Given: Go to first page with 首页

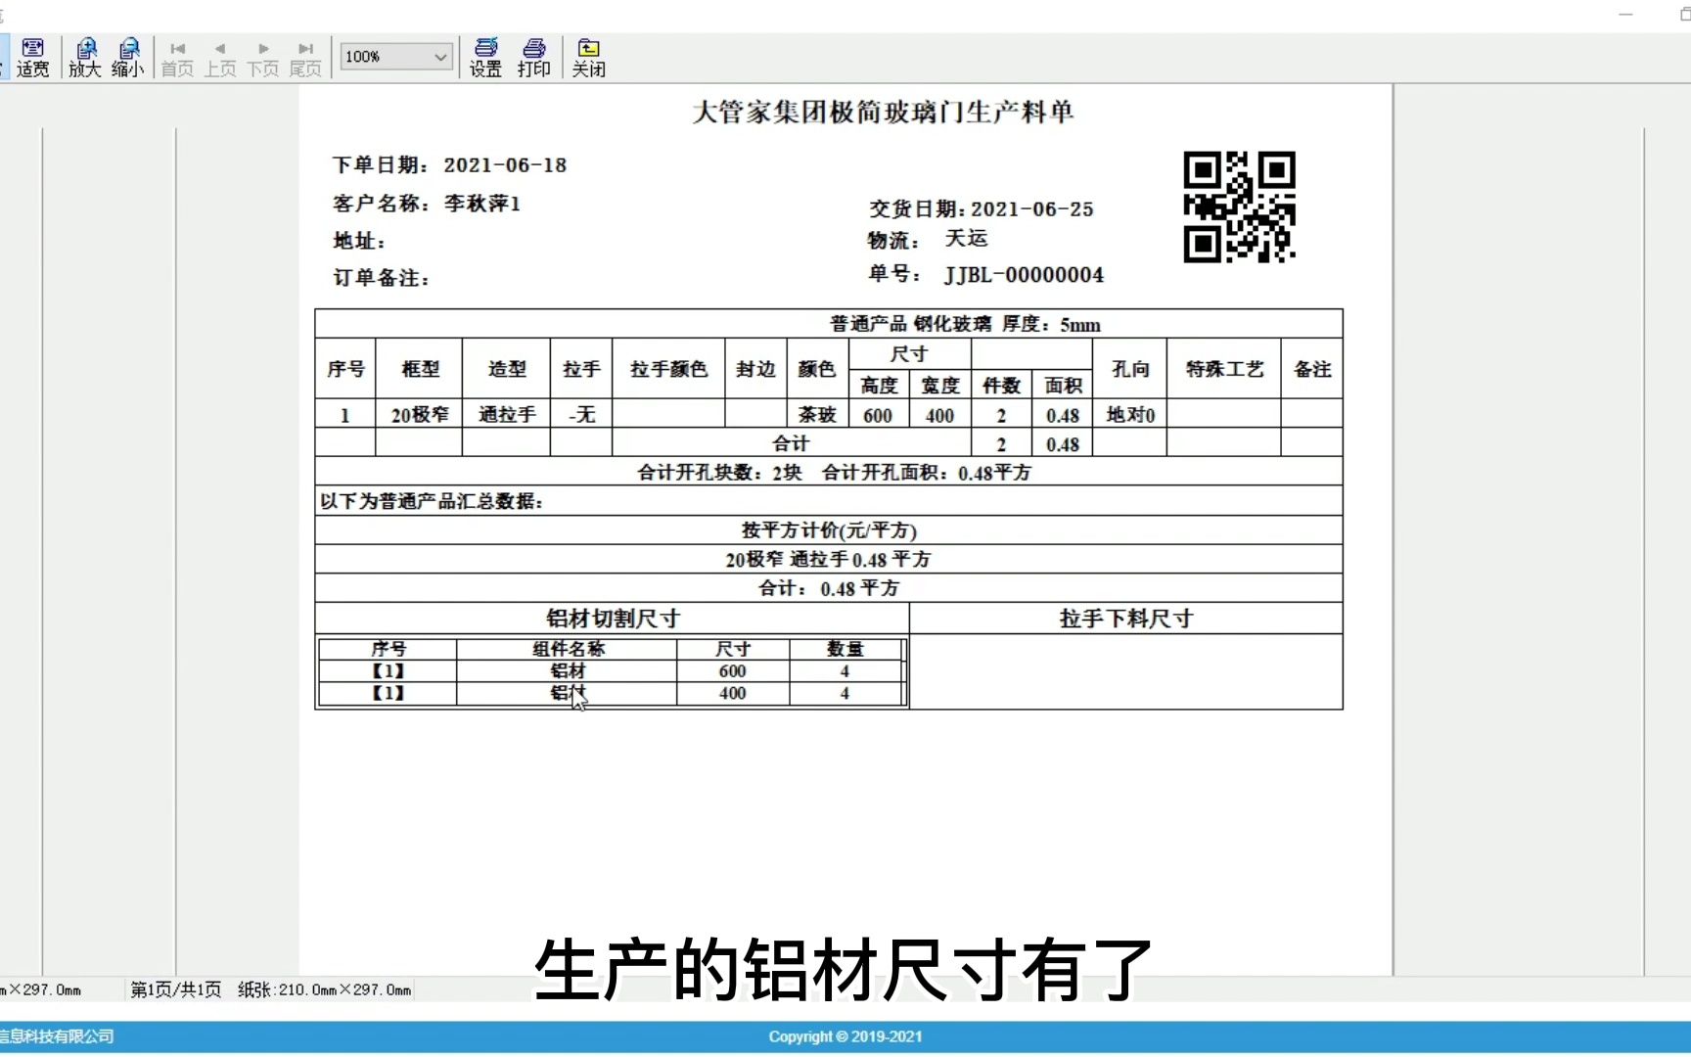Looking at the screenshot, I should coord(177,59).
